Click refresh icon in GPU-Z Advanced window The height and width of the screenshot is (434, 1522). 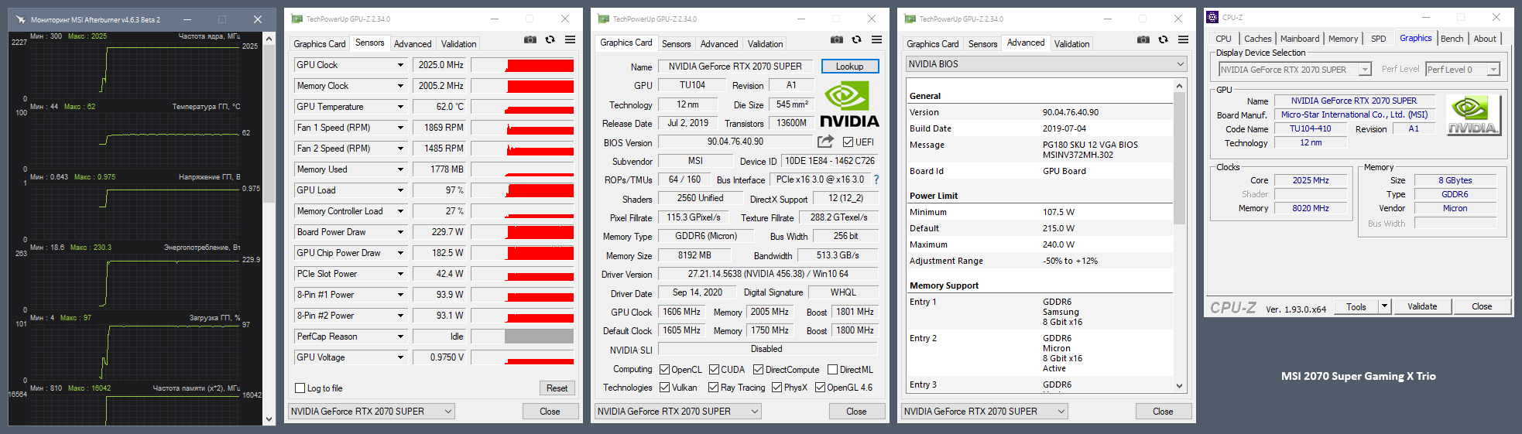coord(1163,40)
